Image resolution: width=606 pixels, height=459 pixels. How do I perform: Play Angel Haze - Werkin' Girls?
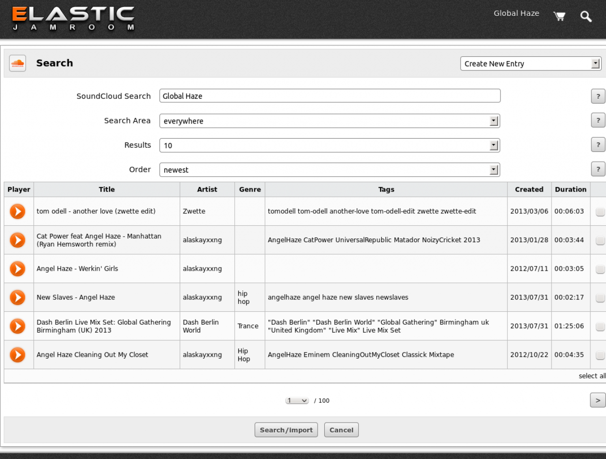pyautogui.click(x=18, y=269)
